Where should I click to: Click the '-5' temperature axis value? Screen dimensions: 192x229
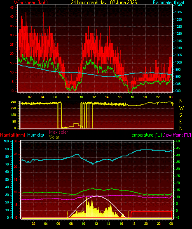pos(178,217)
